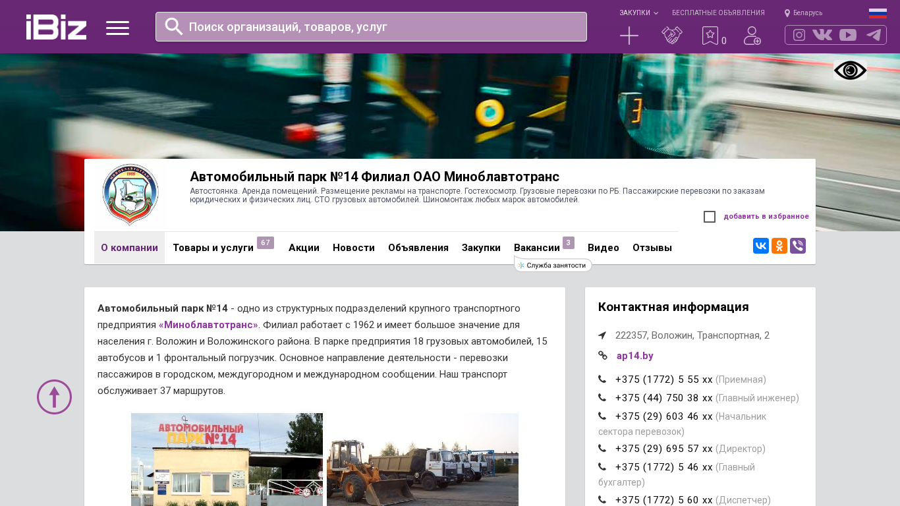
Task: Click the plus add icon in header
Action: coord(629,36)
